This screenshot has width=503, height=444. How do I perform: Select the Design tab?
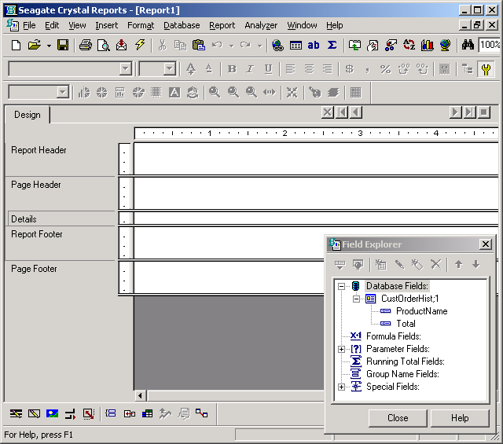click(28, 115)
